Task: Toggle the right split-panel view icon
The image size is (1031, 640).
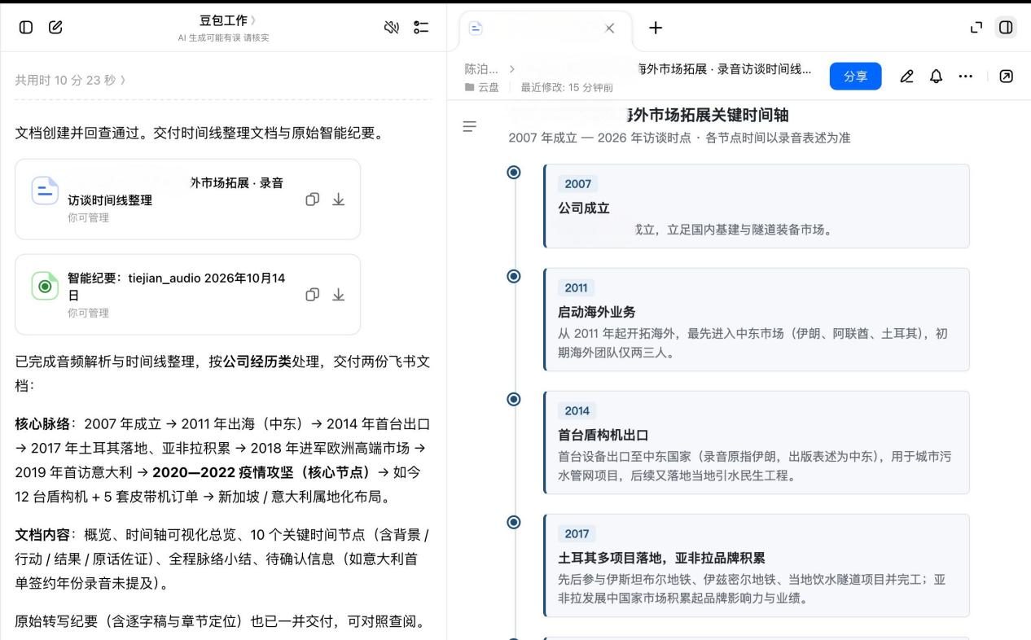Action: pos(1006,28)
